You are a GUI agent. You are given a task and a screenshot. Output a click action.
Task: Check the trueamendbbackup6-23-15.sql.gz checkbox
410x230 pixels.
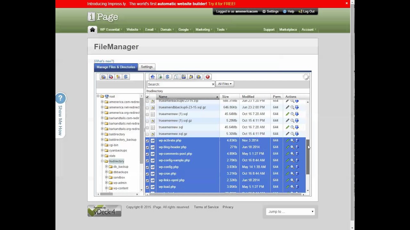pyautogui.click(x=147, y=108)
